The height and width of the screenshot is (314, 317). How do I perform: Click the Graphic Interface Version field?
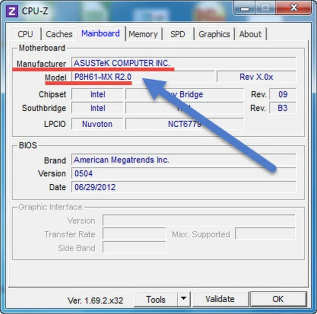tap(199, 220)
